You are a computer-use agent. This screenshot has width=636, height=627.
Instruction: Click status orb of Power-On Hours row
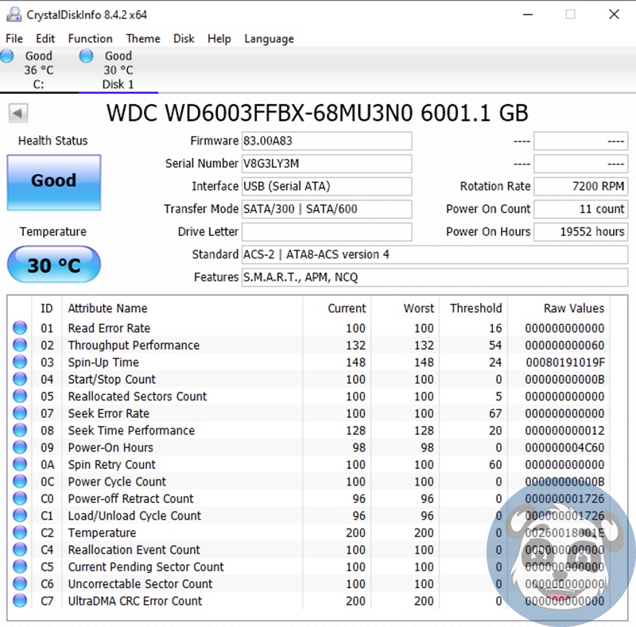[x=20, y=447]
